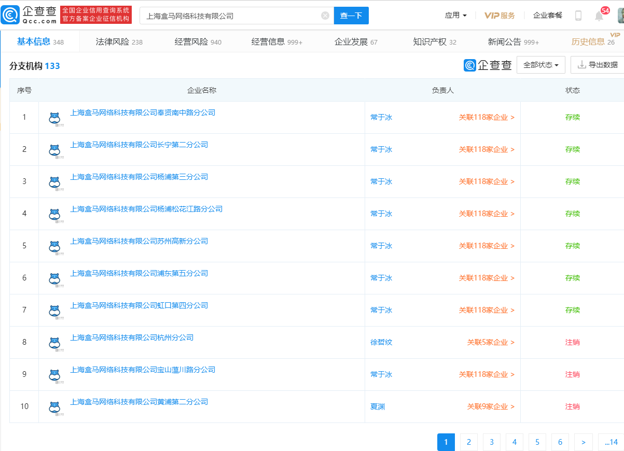Open 宝山蕰川路分公司 company link
Viewport: 624px width, 451px height.
(143, 370)
